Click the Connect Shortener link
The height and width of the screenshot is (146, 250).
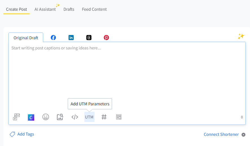[221, 134]
